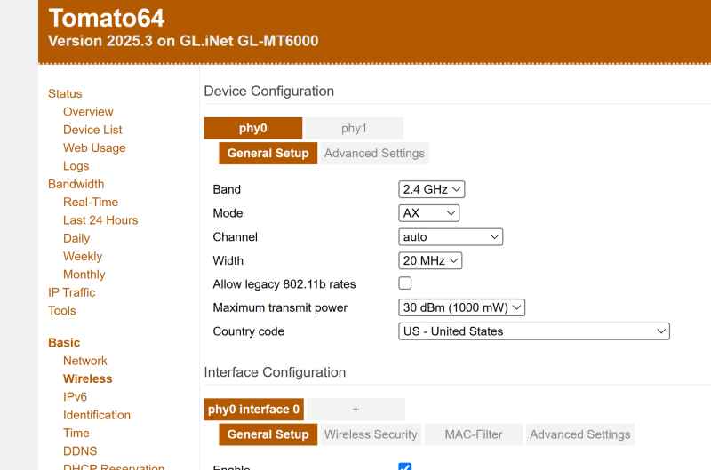
Task: Click the Basic section heading
Action: [64, 343]
